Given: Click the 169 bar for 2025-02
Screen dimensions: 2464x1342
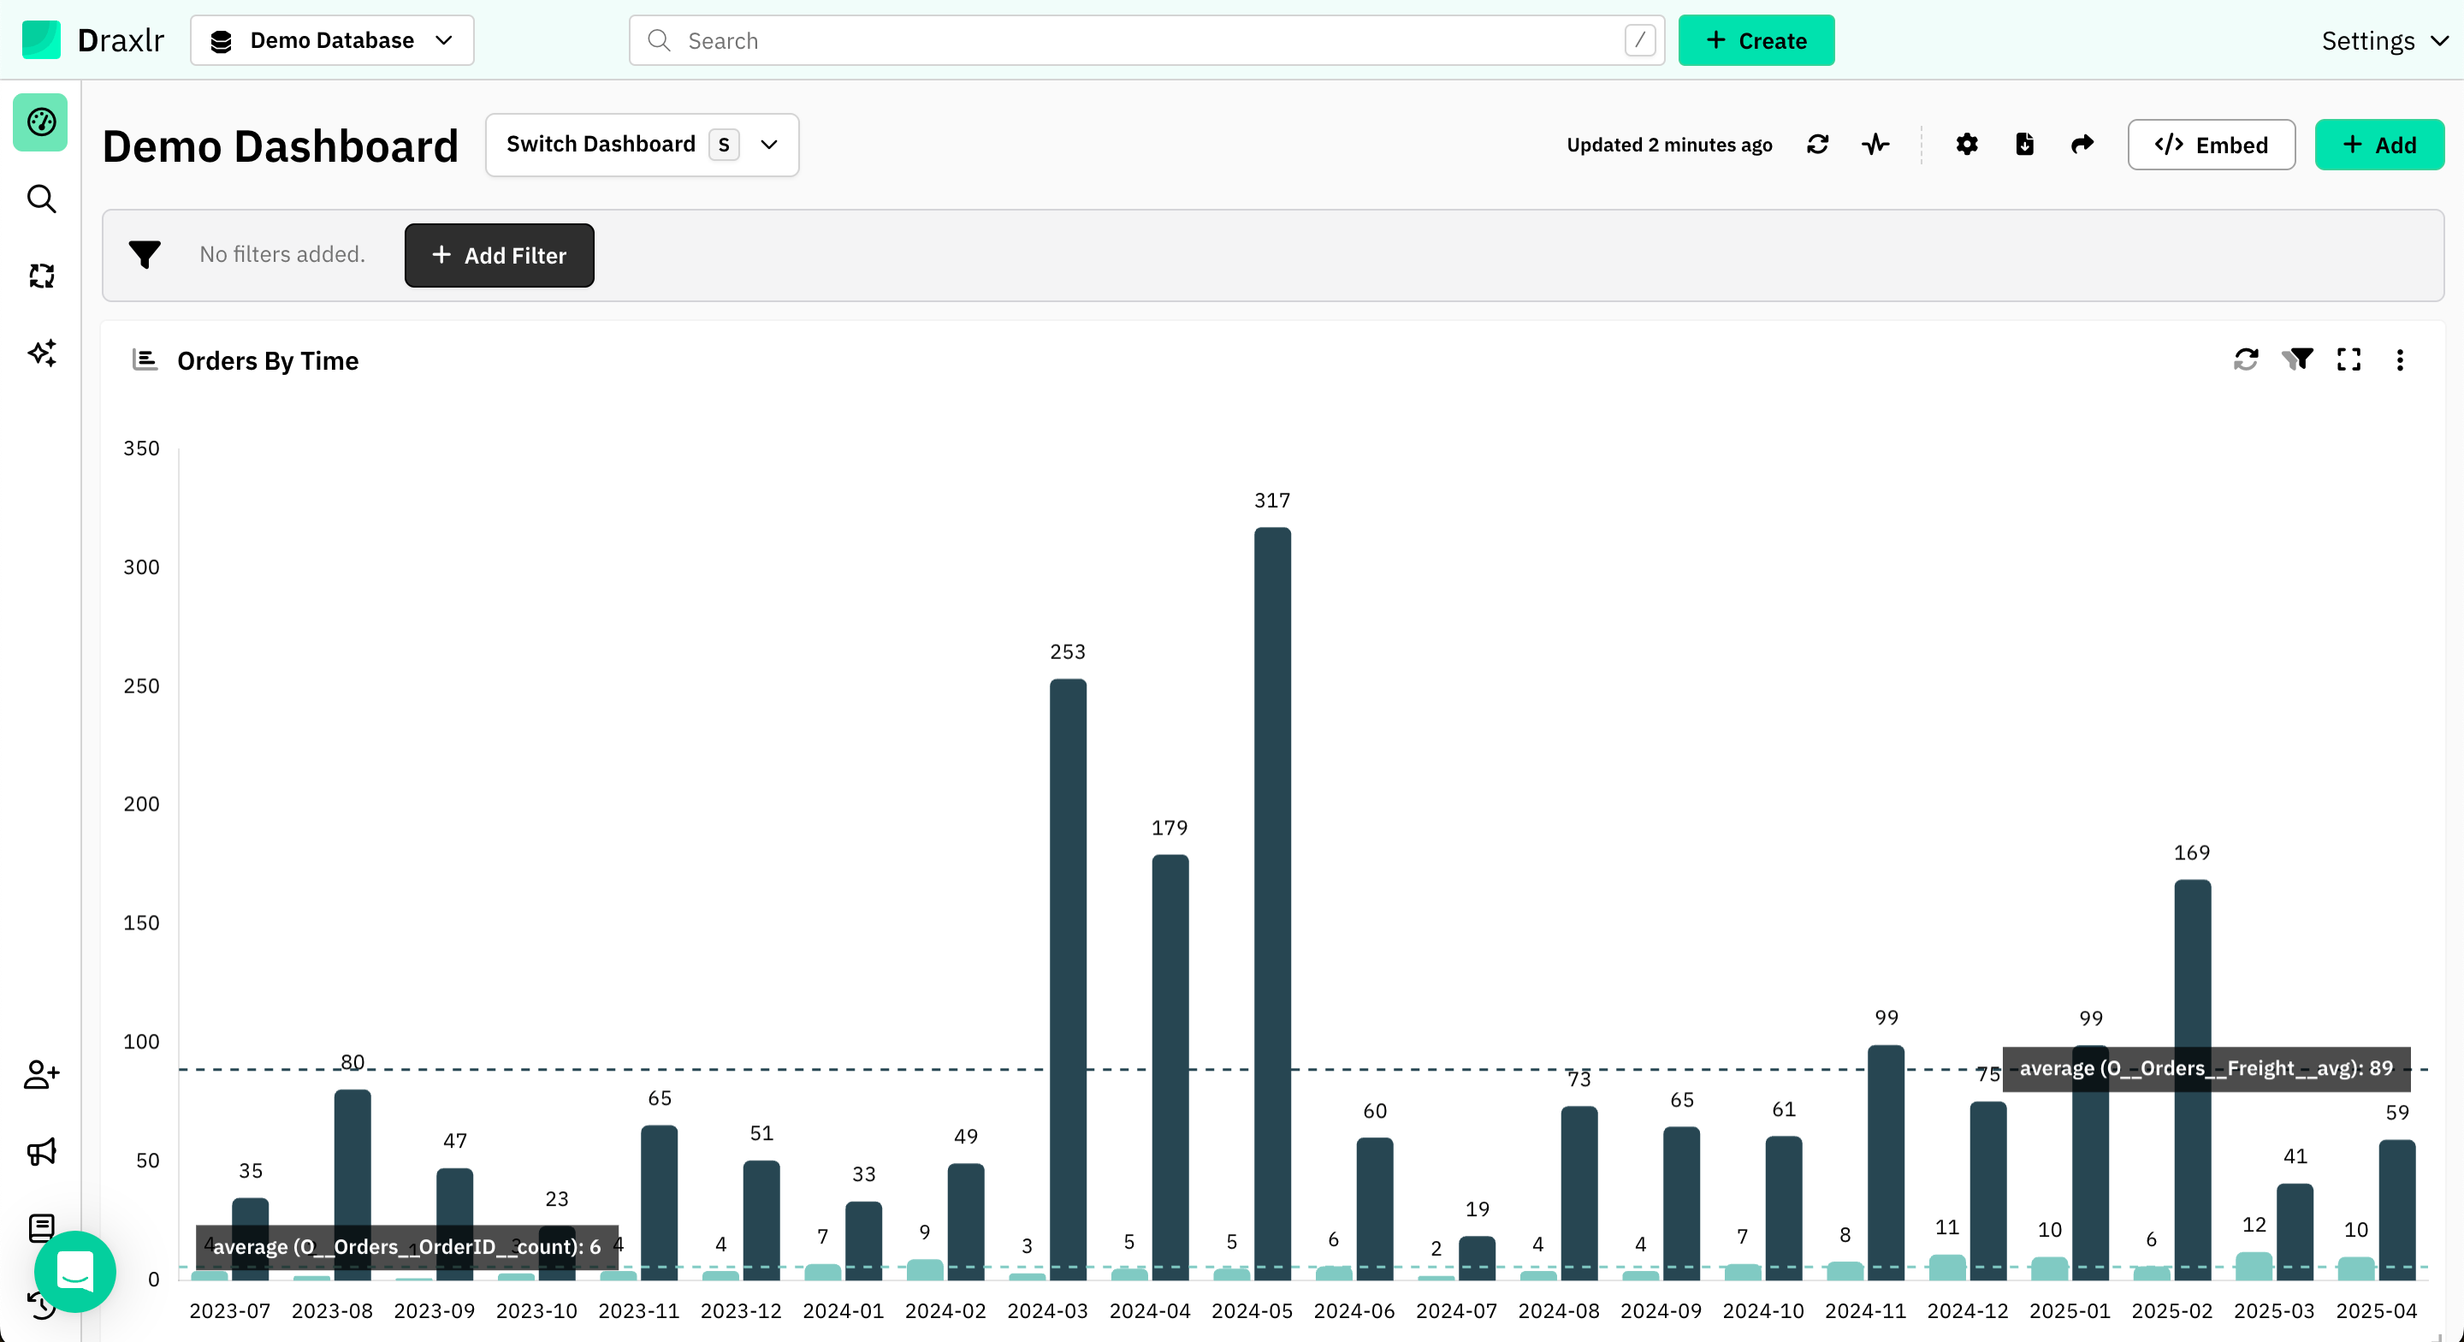Looking at the screenshot, I should tap(2192, 1078).
